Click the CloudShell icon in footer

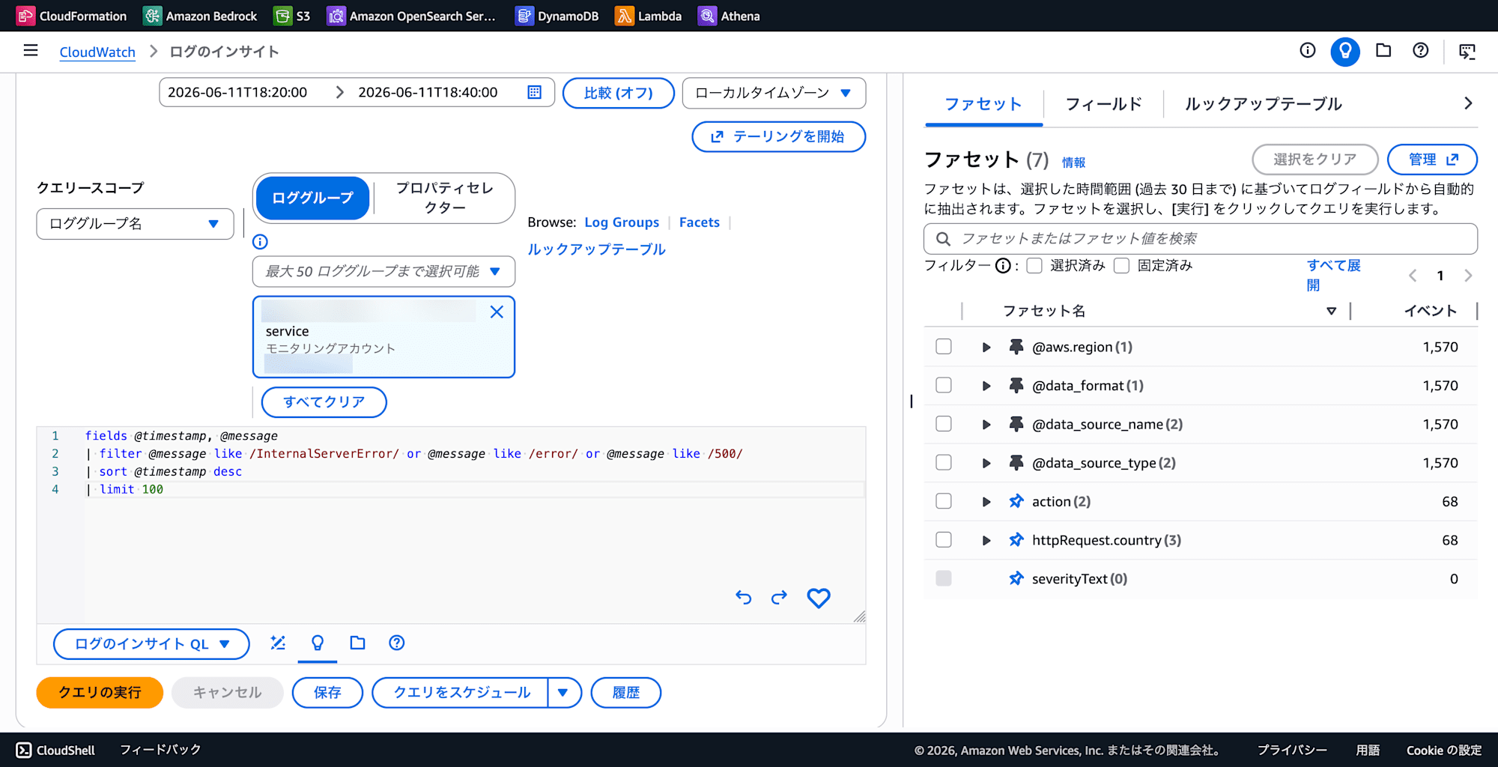click(24, 750)
